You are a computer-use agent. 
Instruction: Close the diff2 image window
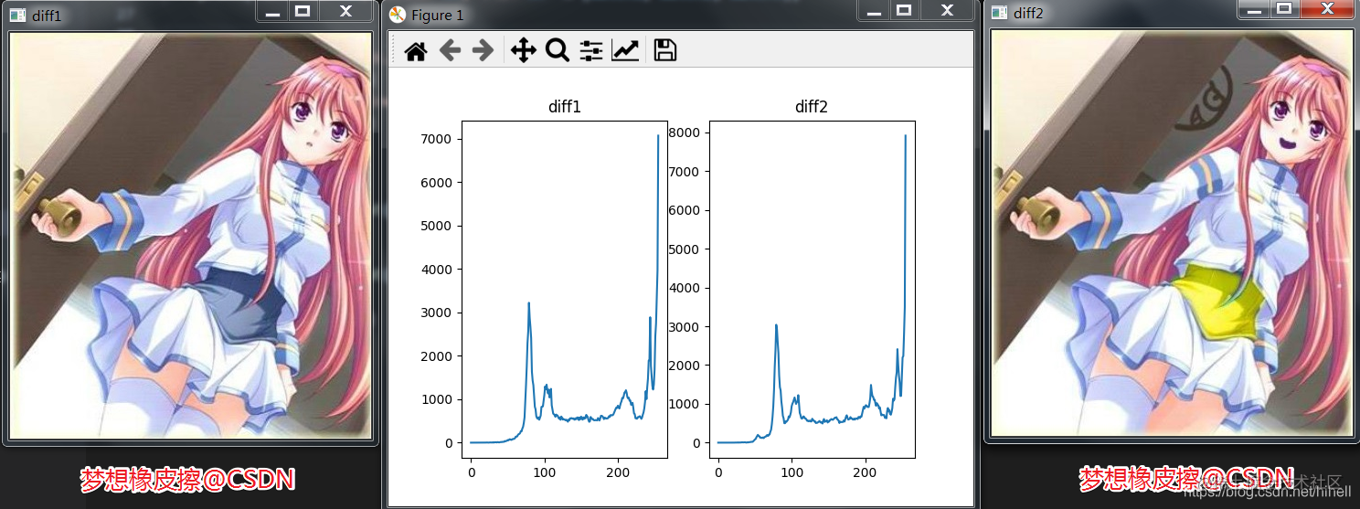(x=1324, y=8)
